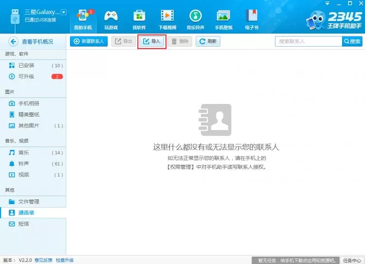Click the 检查升级 link

tap(65, 260)
